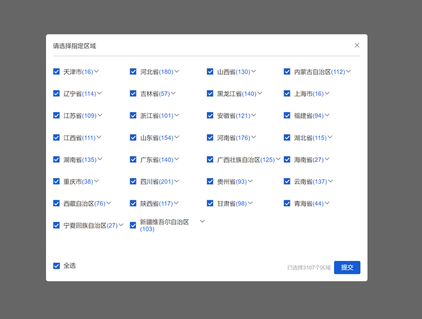This screenshot has height=319, width=422.
Task: Toggle the 云南省 checkbox
Action: [x=287, y=182]
